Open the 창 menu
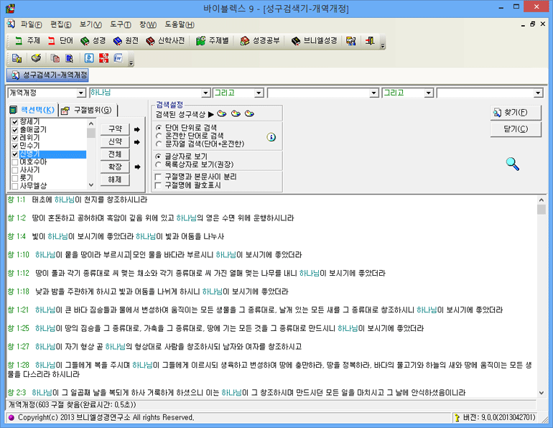 tap(148, 24)
